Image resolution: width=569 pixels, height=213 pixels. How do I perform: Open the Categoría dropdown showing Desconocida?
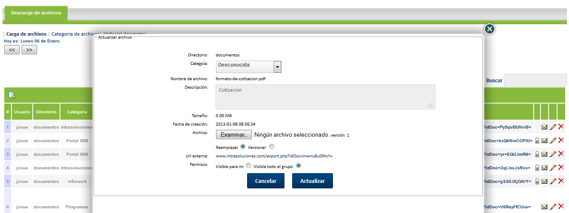click(249, 66)
